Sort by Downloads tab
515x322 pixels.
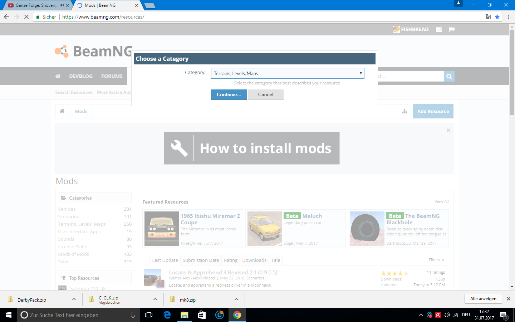point(254,260)
